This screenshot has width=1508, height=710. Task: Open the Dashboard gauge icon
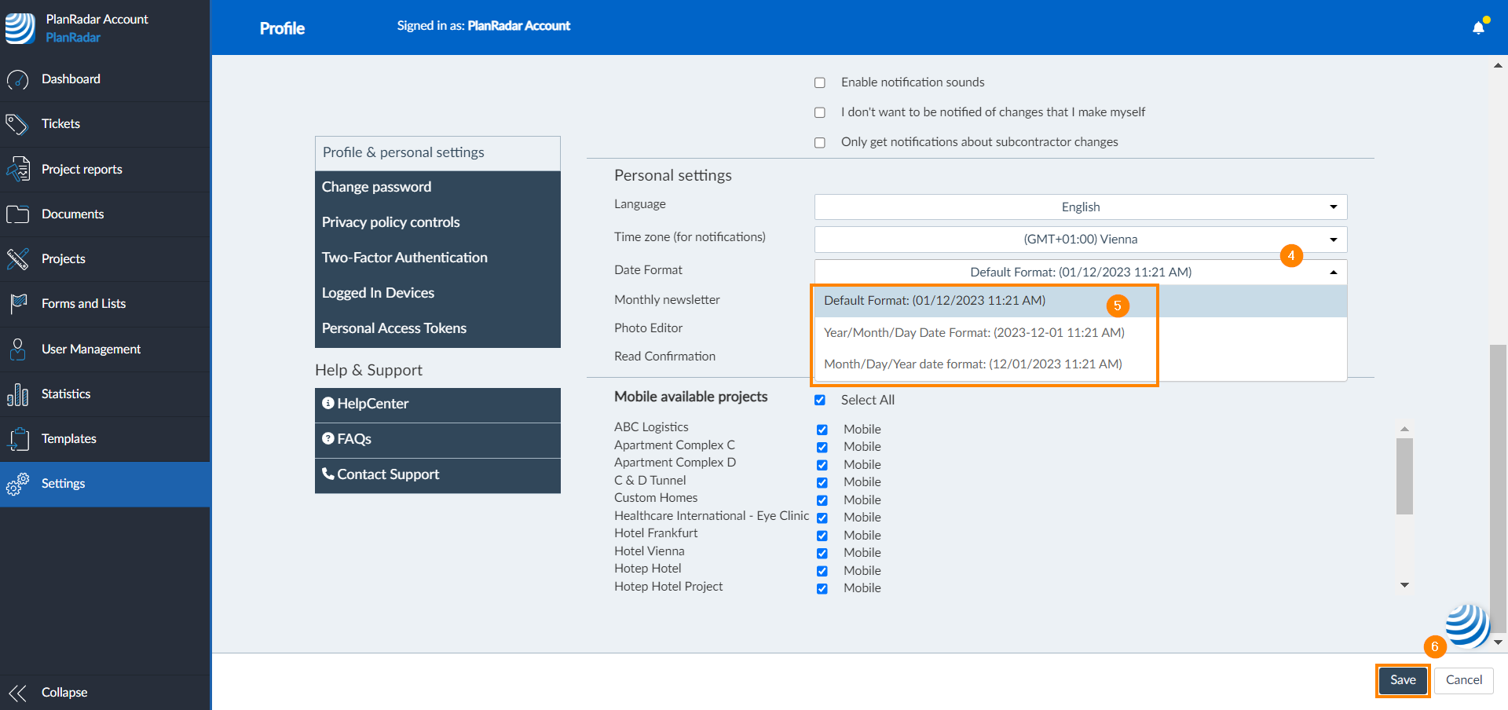tap(17, 79)
